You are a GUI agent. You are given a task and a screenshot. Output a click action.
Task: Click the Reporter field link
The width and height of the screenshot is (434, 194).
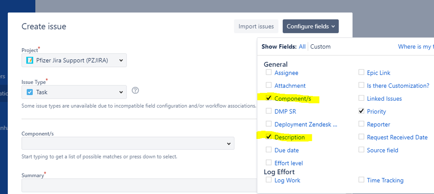pyautogui.click(x=378, y=125)
